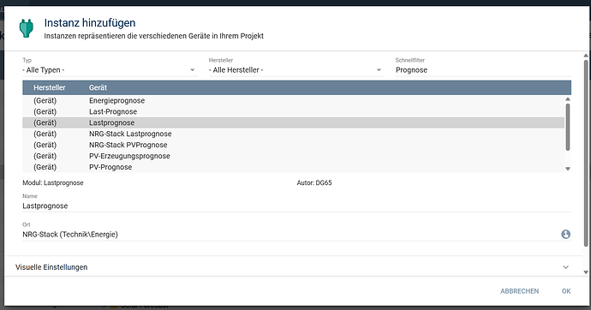Select Last-Prognose device row
This screenshot has width=591, height=310.
[x=293, y=111]
